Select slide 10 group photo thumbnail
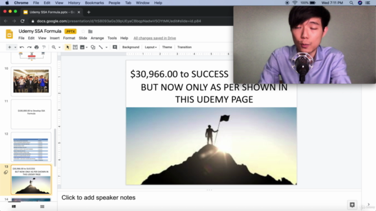Screen dimensions: 376x211 click(31, 81)
